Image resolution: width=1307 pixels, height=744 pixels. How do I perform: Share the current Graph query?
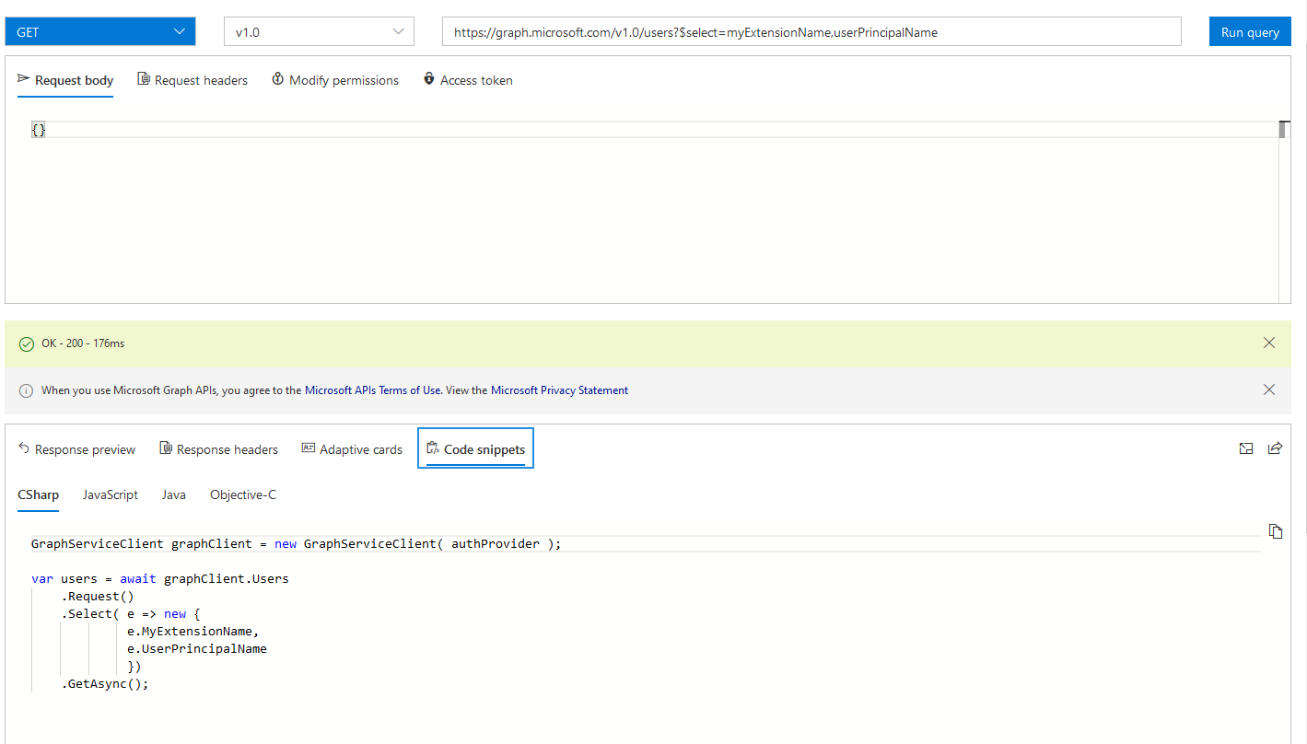pos(1276,448)
